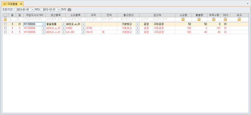Viewport: 251px width, 115px height.
Task: Click the 소요품목 검색 filter field
Action: (75, 19)
